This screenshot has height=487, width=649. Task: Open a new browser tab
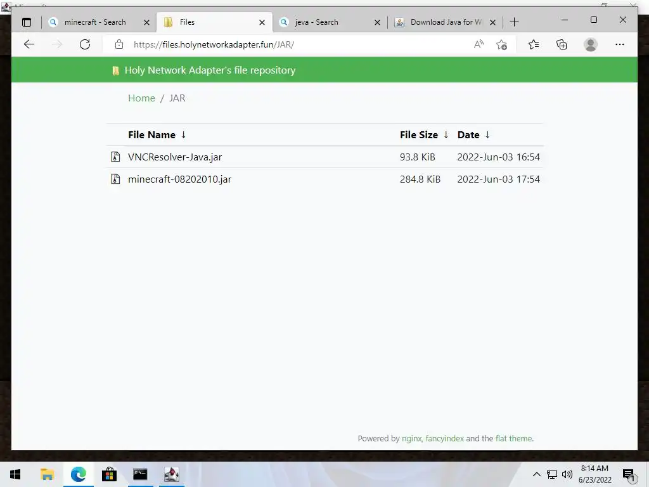point(514,22)
